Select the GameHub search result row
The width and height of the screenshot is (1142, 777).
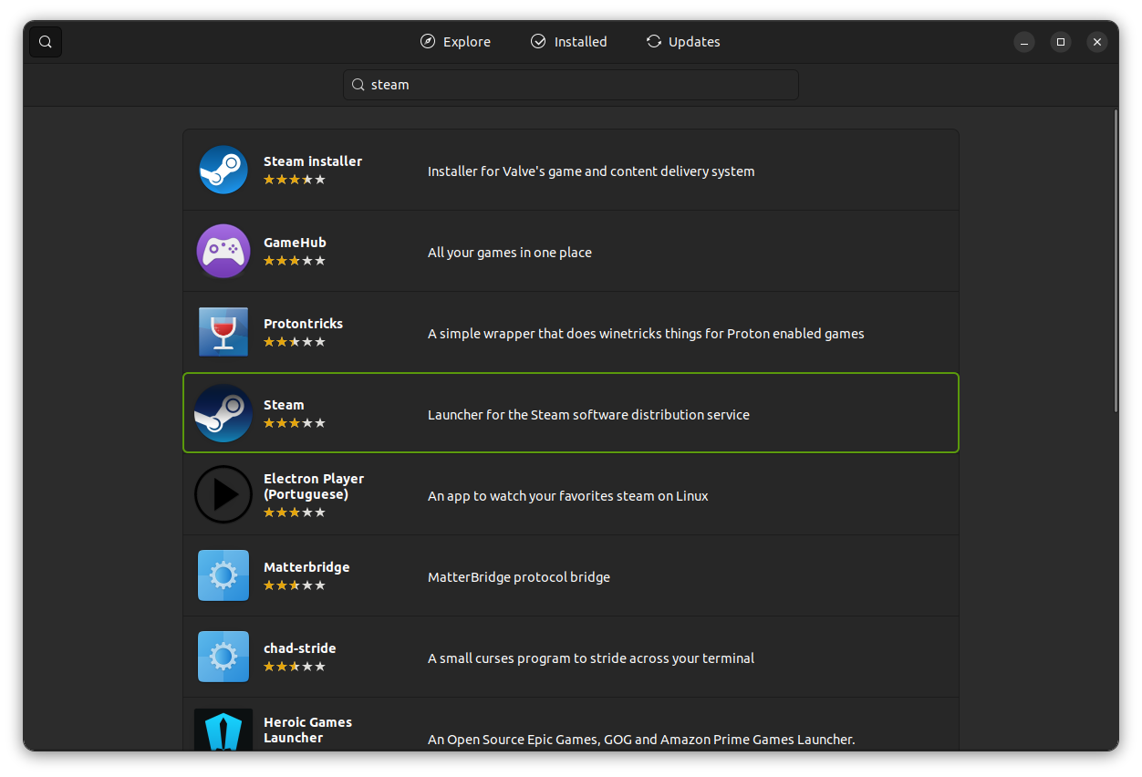pos(571,251)
